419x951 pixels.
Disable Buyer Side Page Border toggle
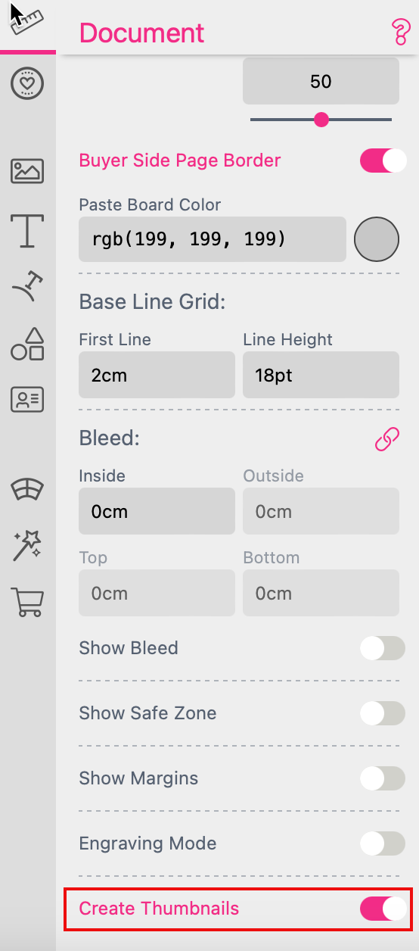(383, 161)
